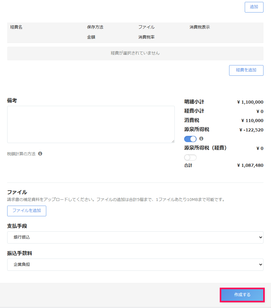The image size is (271, 308).
Task: Click the 経費名 column header
Action: click(x=16, y=27)
